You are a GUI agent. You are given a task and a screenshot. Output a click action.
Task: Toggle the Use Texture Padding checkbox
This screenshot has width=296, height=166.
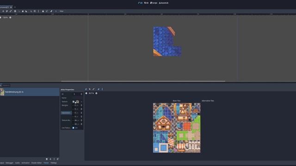click(x=74, y=128)
